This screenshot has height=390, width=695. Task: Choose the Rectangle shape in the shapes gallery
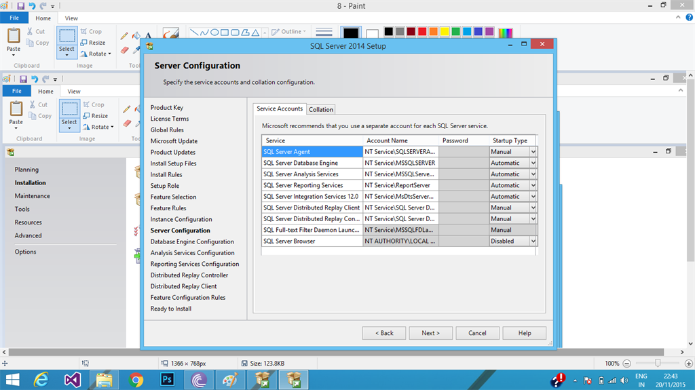(224, 33)
